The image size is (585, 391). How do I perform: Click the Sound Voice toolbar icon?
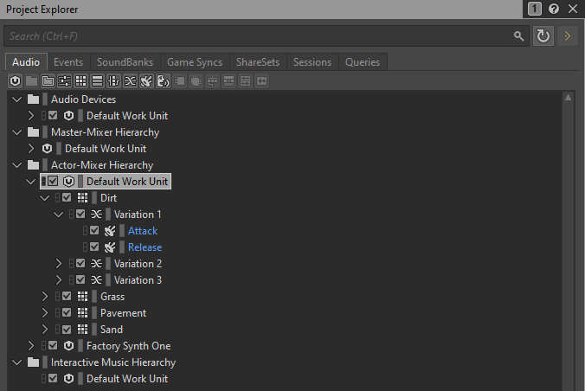pyautogui.click(x=163, y=81)
